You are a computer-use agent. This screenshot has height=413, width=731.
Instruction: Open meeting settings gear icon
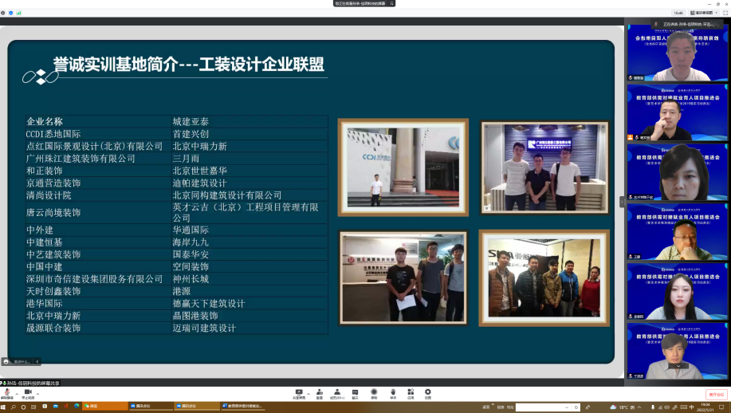point(428,394)
